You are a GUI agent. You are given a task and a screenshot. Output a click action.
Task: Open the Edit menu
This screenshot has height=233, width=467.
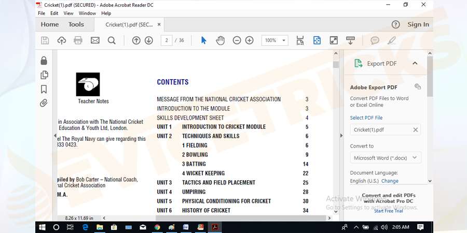[x=54, y=13]
